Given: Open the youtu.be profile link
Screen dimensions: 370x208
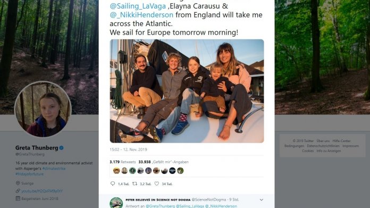Looking at the screenshot, I should click(42, 191).
